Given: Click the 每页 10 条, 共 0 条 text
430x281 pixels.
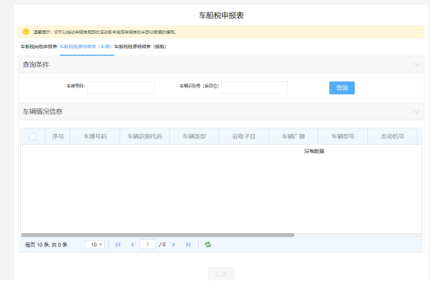Looking at the screenshot, I should (x=47, y=245).
